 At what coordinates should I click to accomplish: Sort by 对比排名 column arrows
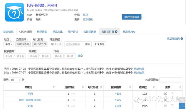[x=101, y=87]
